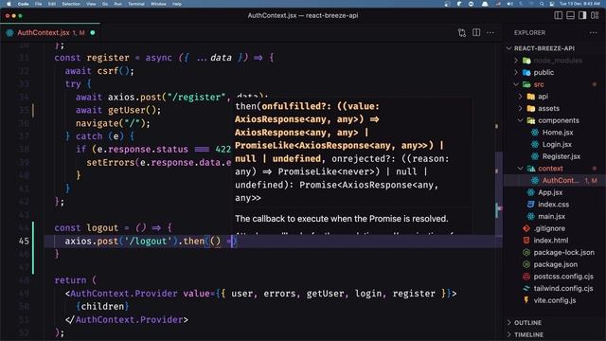Click the components folder icon
Viewport: 606px width, 341px height.
click(x=531, y=120)
